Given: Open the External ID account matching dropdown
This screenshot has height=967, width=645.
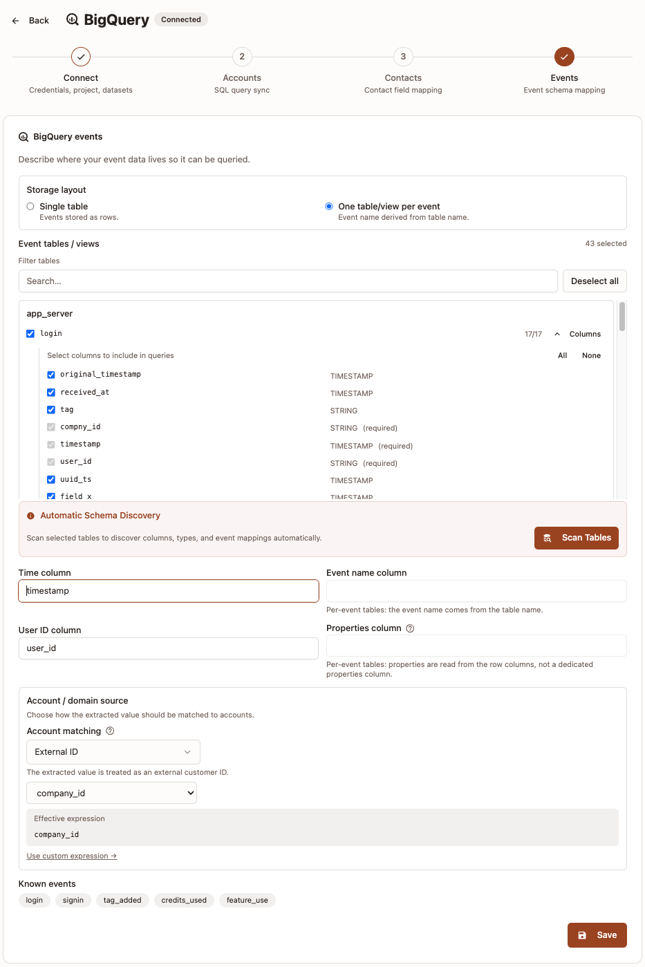Looking at the screenshot, I should (x=113, y=751).
